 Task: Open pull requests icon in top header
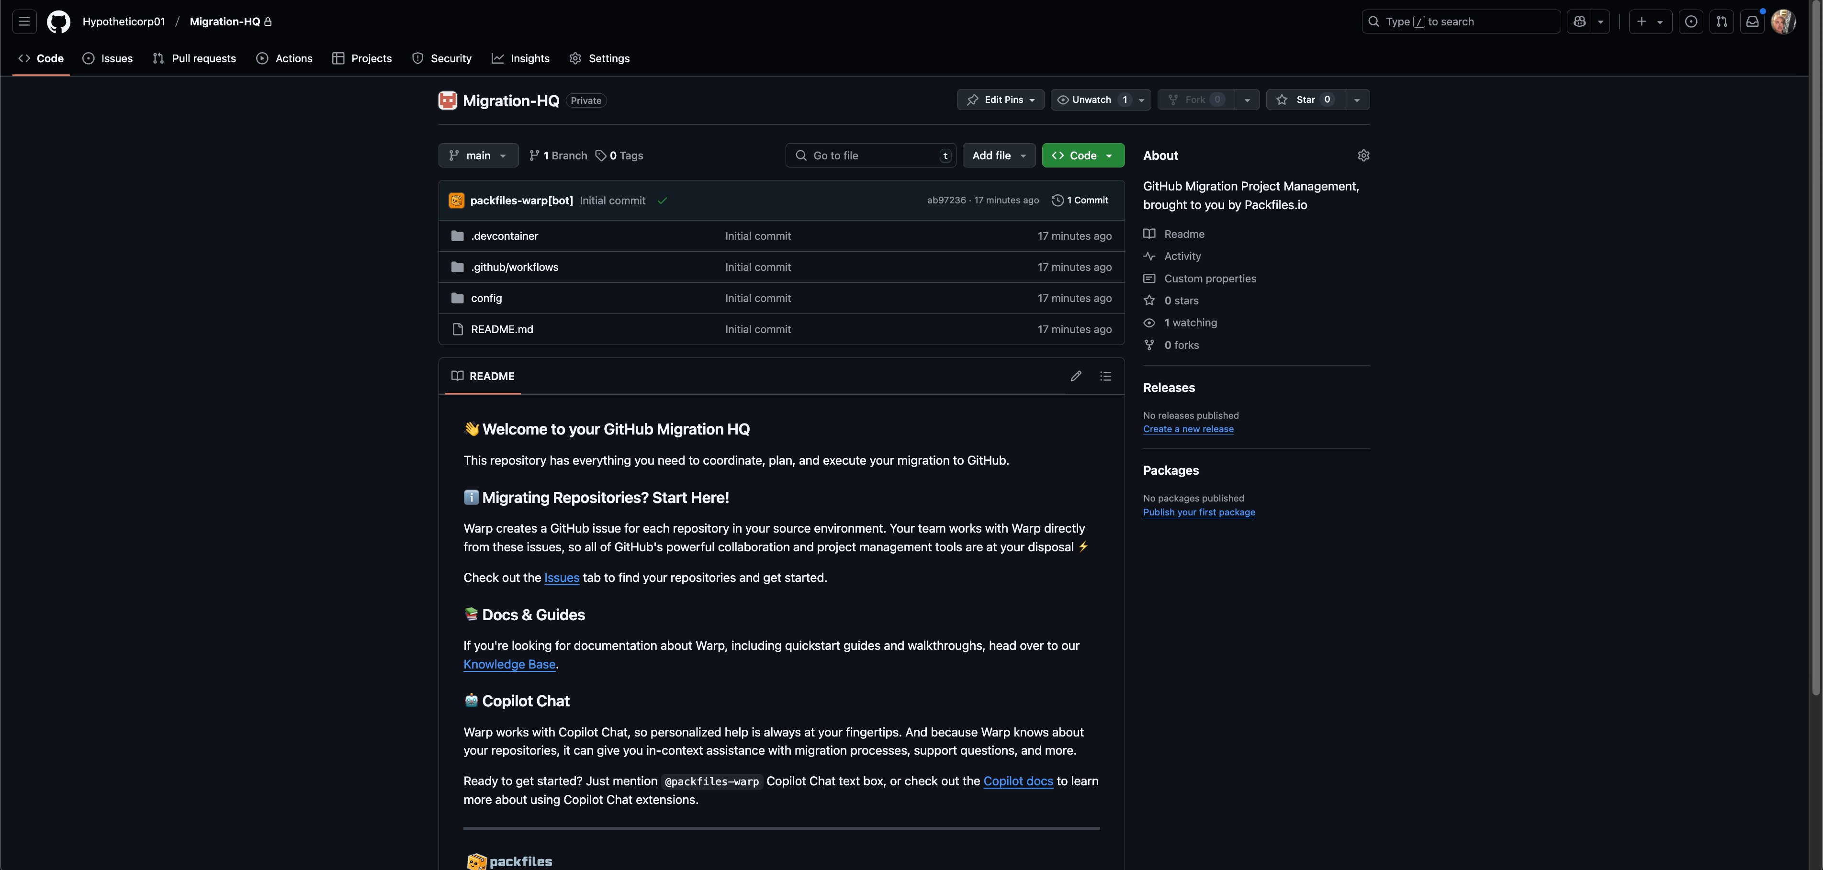(x=1722, y=21)
